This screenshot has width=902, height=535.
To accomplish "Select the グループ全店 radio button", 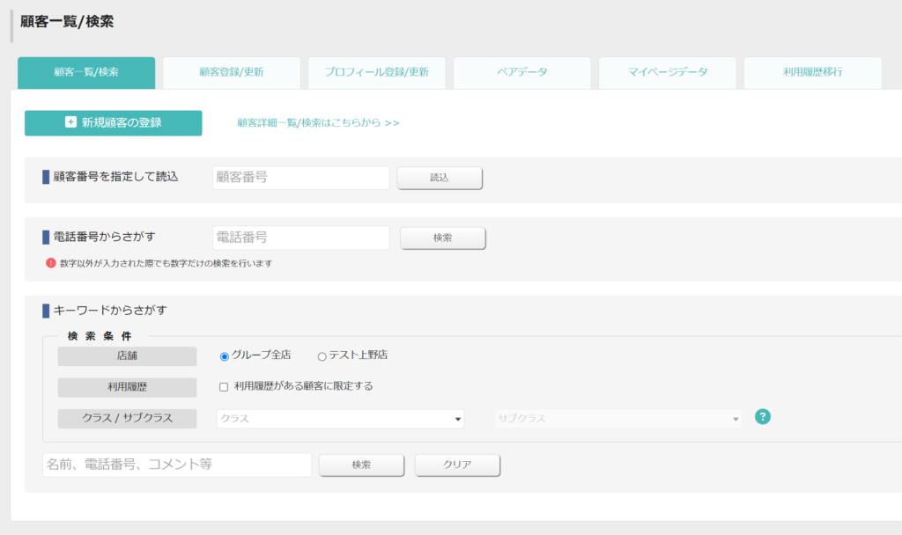I will pyautogui.click(x=225, y=356).
